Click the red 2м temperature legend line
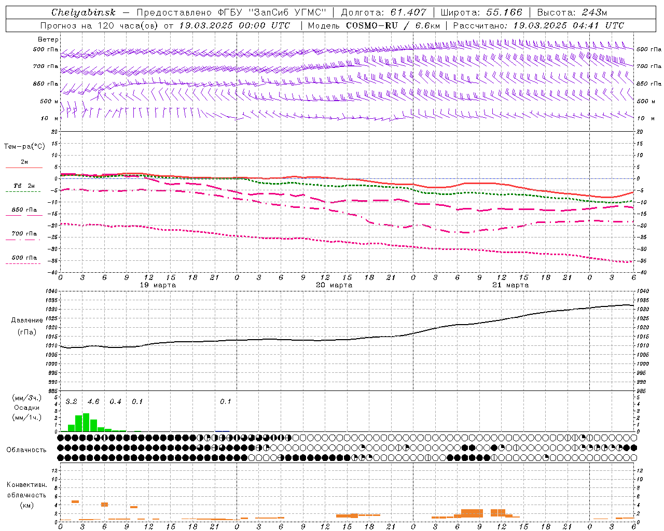Image resolution: width=664 pixels, height=531 pixels. (24, 168)
